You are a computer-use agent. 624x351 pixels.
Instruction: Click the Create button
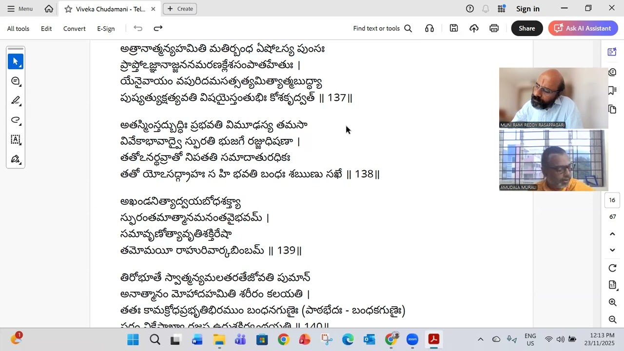pyautogui.click(x=180, y=9)
